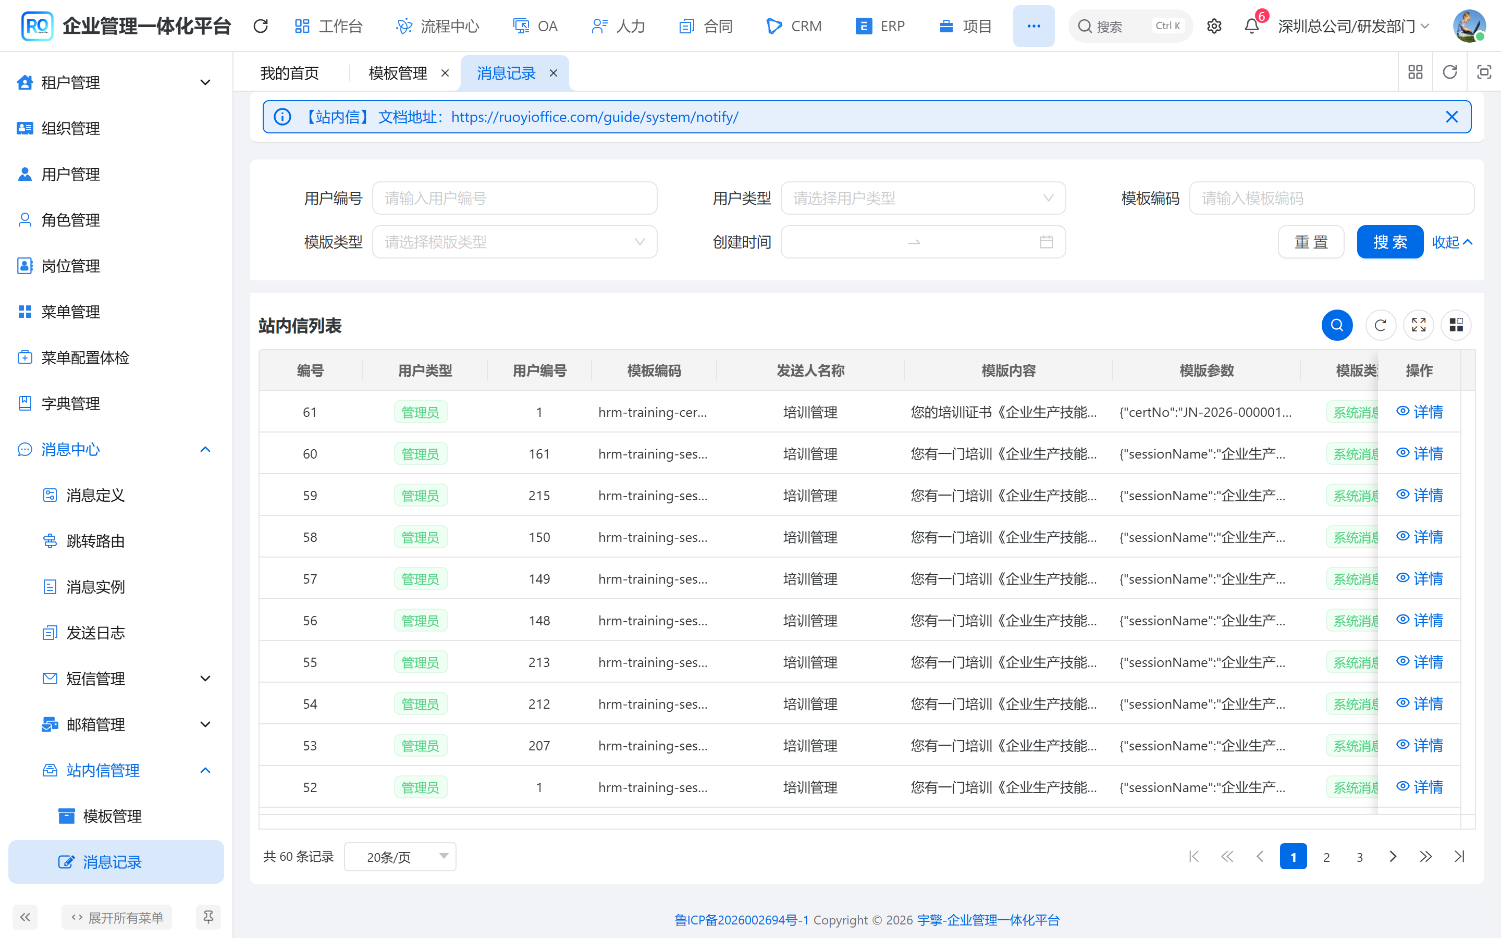Open the 模版类型 dropdown
Image resolution: width=1501 pixels, height=938 pixels.
pos(514,242)
